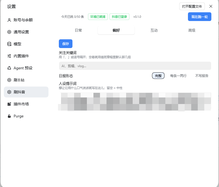This screenshot has height=187, width=219.
Task: Click the database icon beside 模型
Action: [9, 44]
